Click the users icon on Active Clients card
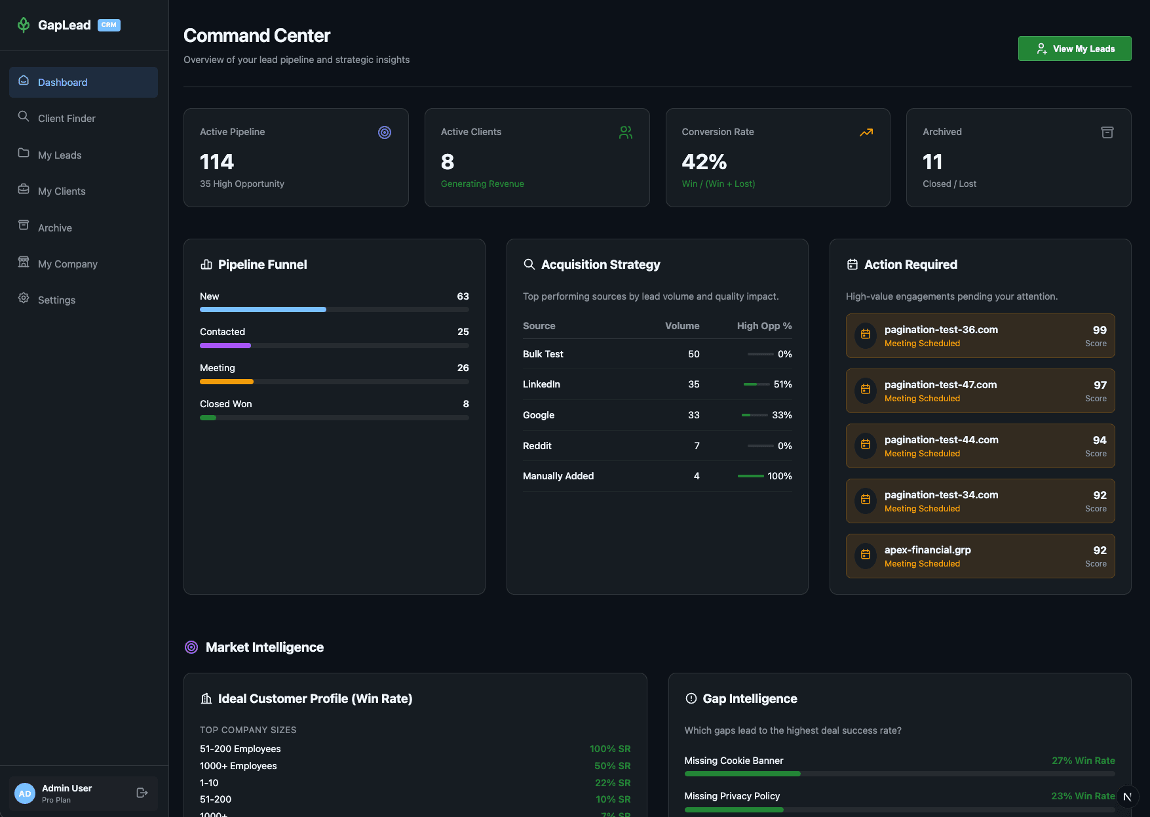 (x=626, y=132)
